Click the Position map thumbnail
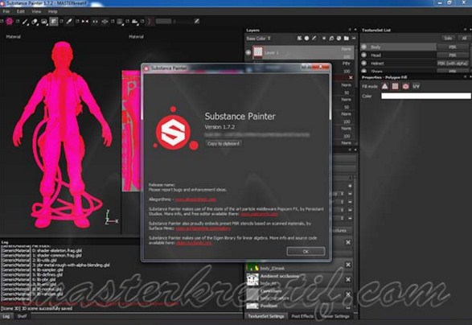 [x=252, y=306]
